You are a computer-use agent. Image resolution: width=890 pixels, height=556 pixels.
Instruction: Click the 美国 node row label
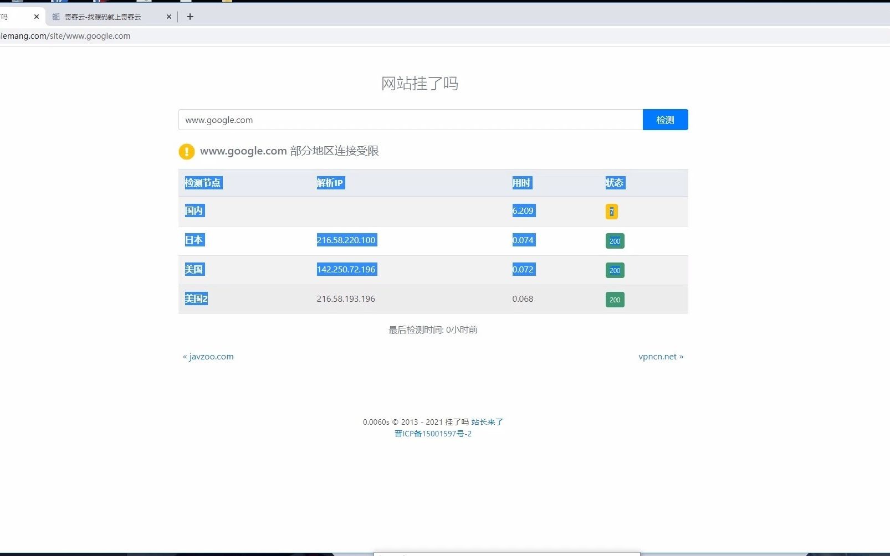[x=195, y=269]
